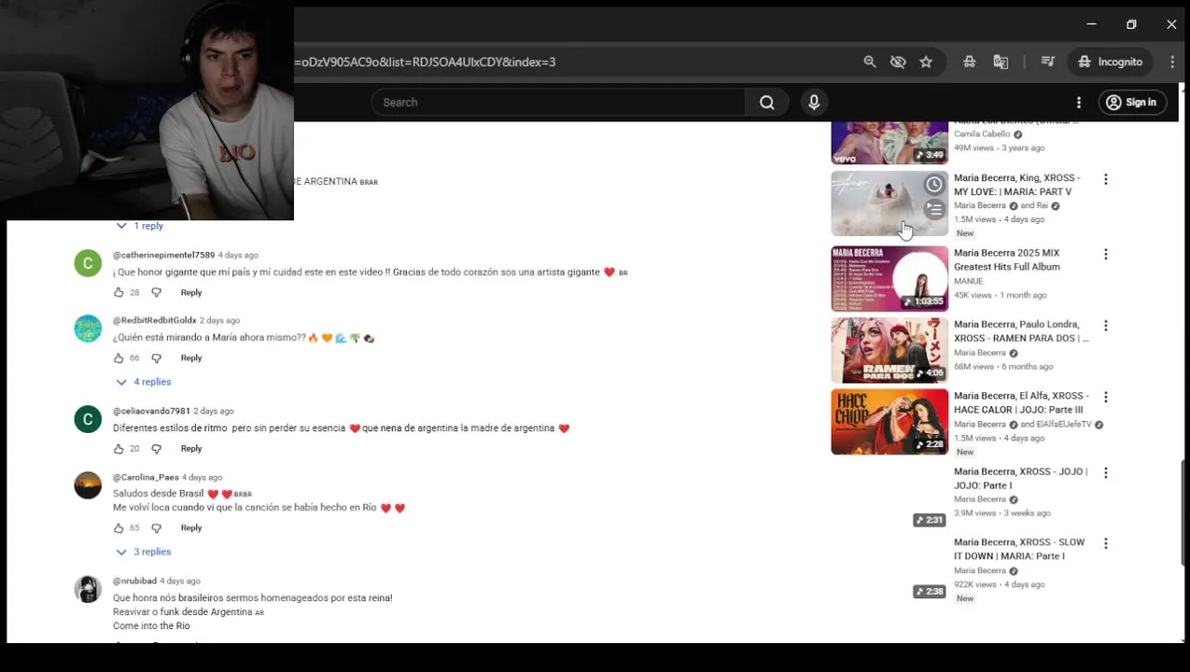The height and width of the screenshot is (672, 1190).
Task: Activate voice search microphone
Action: tap(814, 103)
